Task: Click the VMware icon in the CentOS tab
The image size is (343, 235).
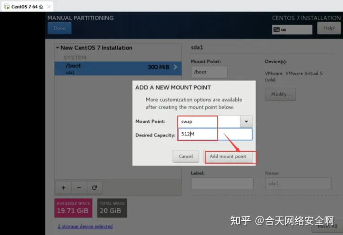Action: 7,7
